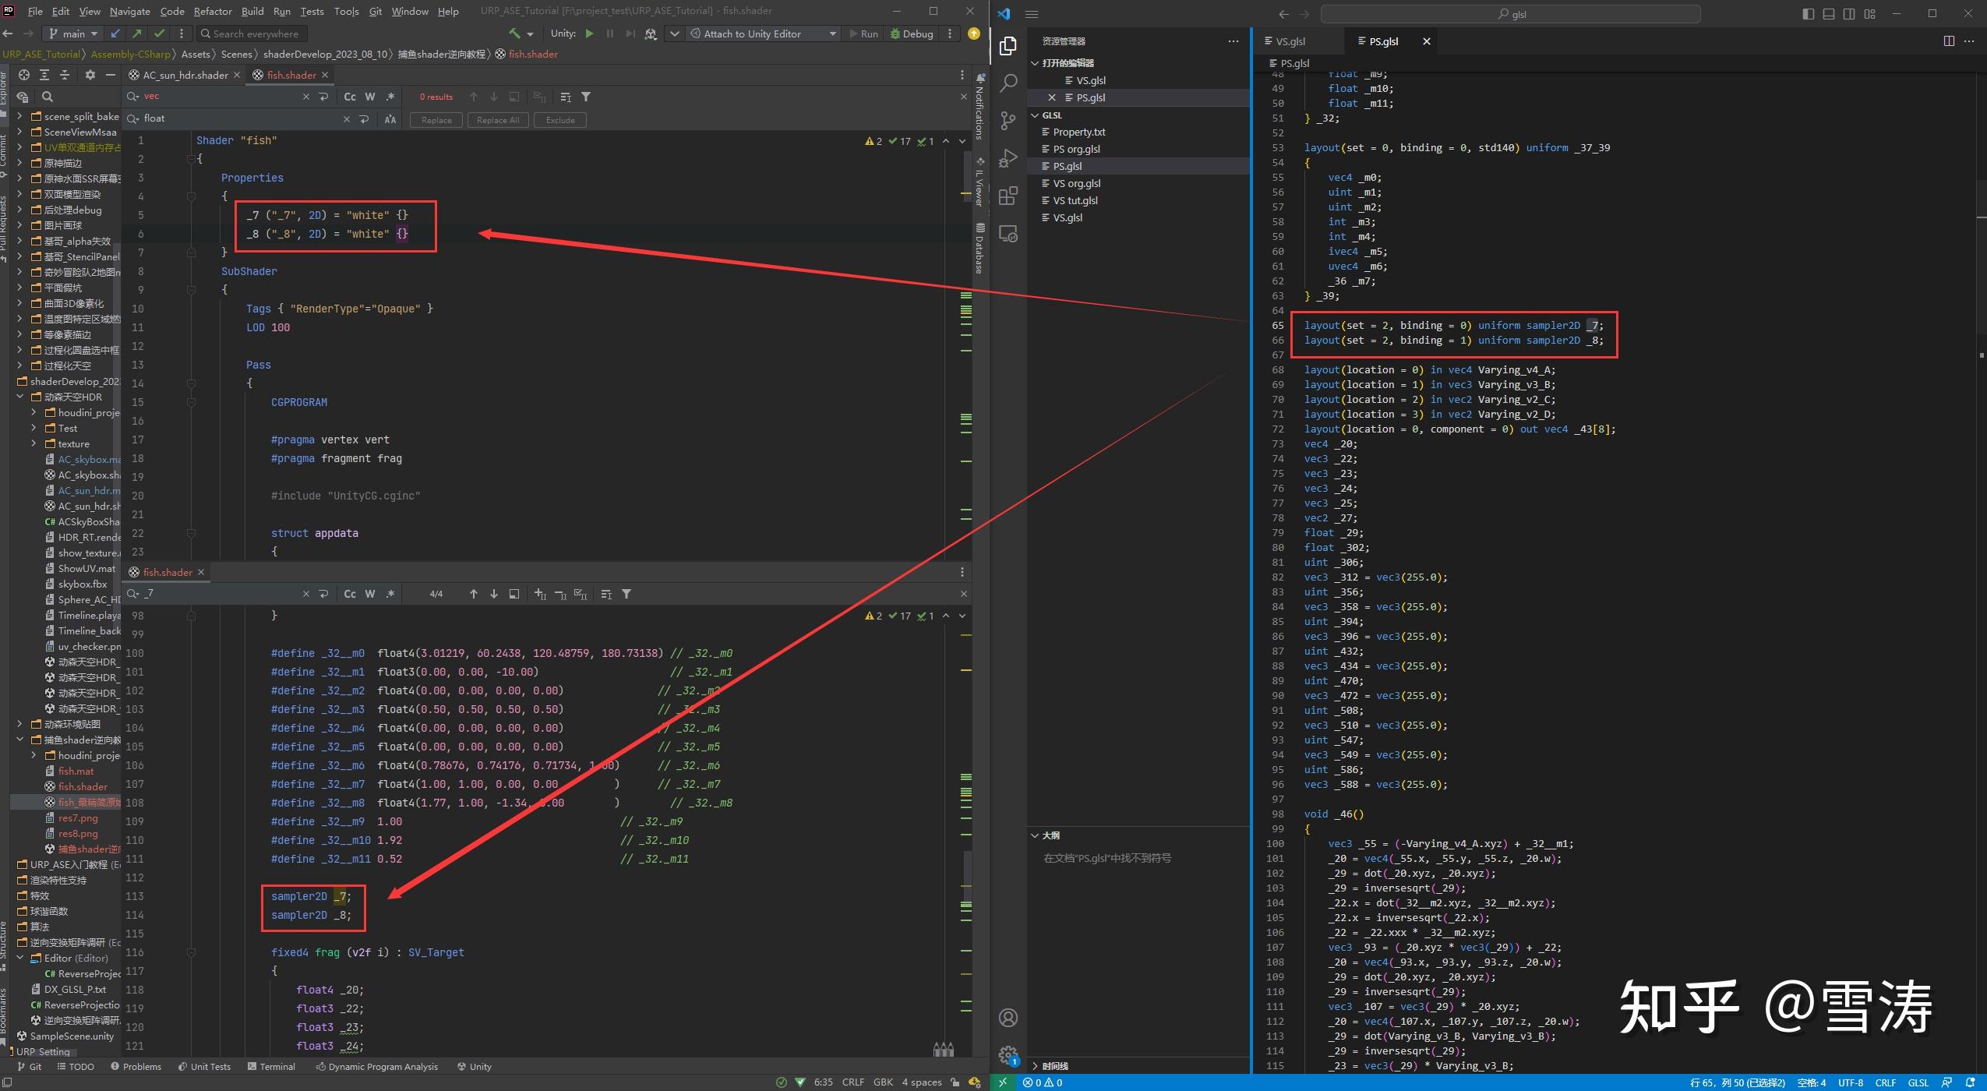Click the float replace input field

234,118
